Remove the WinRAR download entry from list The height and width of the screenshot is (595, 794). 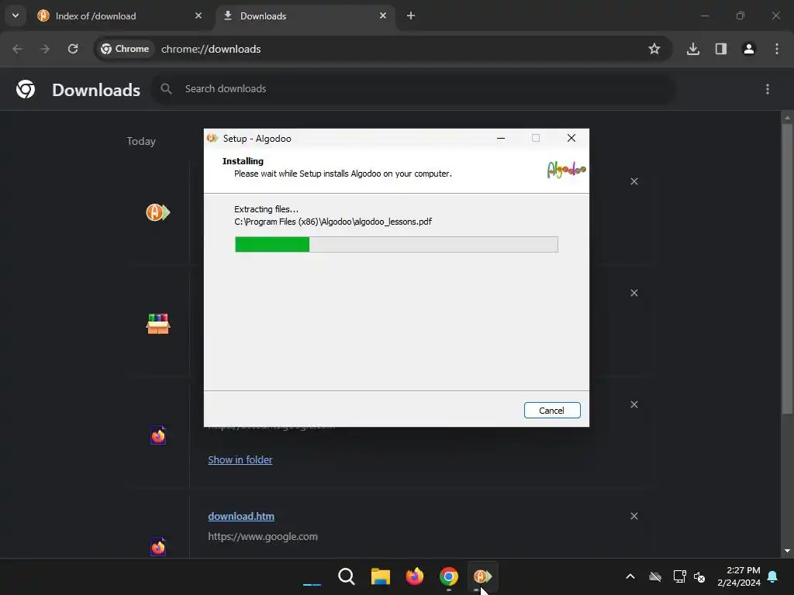point(634,293)
